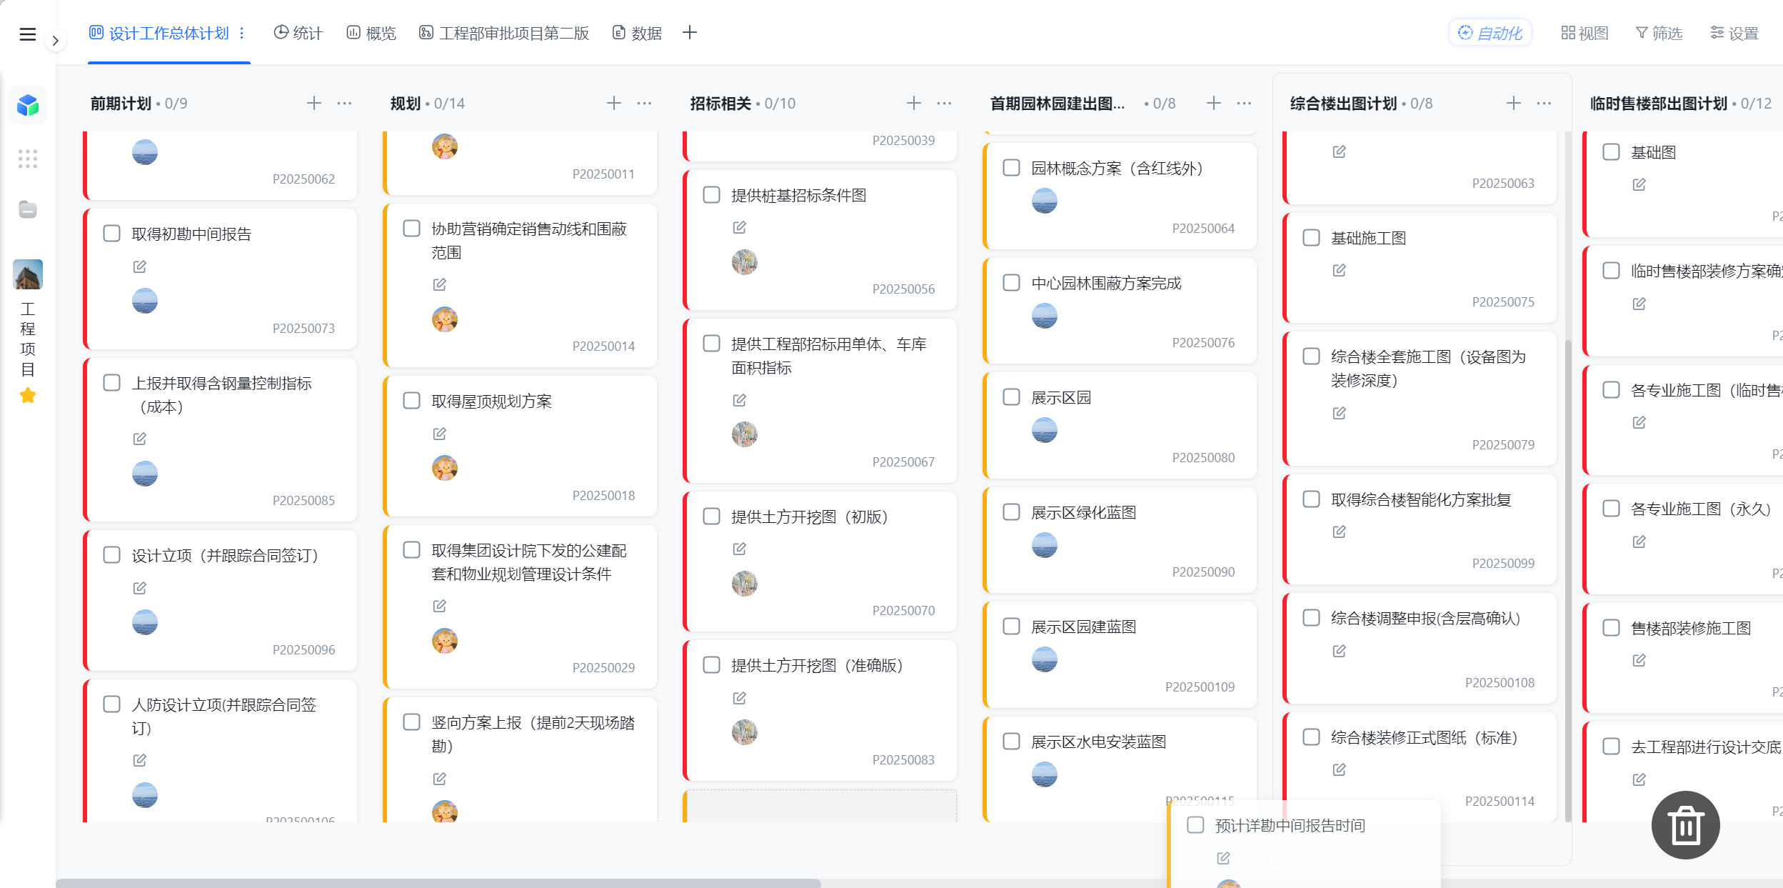Add card to 首期园林园建出图 column
The width and height of the screenshot is (1783, 888).
(1214, 103)
